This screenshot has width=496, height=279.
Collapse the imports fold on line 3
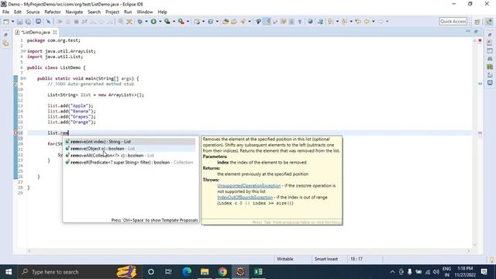click(24, 51)
